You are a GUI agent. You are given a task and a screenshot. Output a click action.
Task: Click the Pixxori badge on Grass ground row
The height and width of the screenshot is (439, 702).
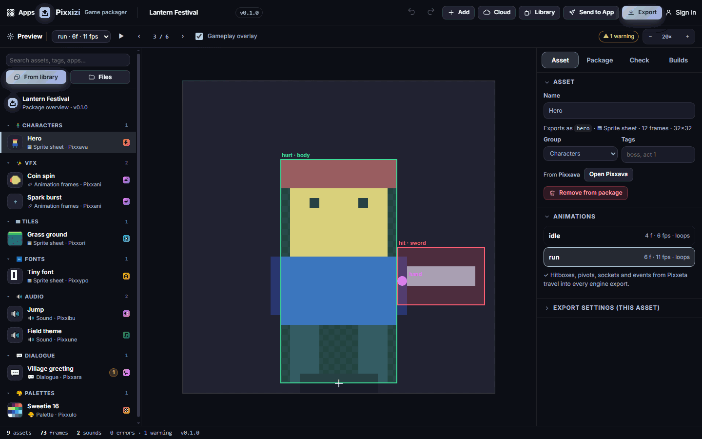pos(126,239)
